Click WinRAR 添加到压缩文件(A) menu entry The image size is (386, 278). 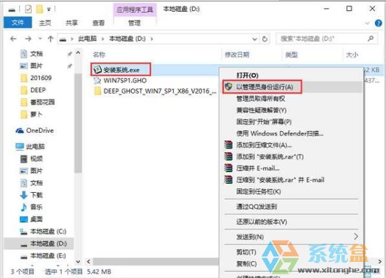pyautogui.click(x=264, y=145)
